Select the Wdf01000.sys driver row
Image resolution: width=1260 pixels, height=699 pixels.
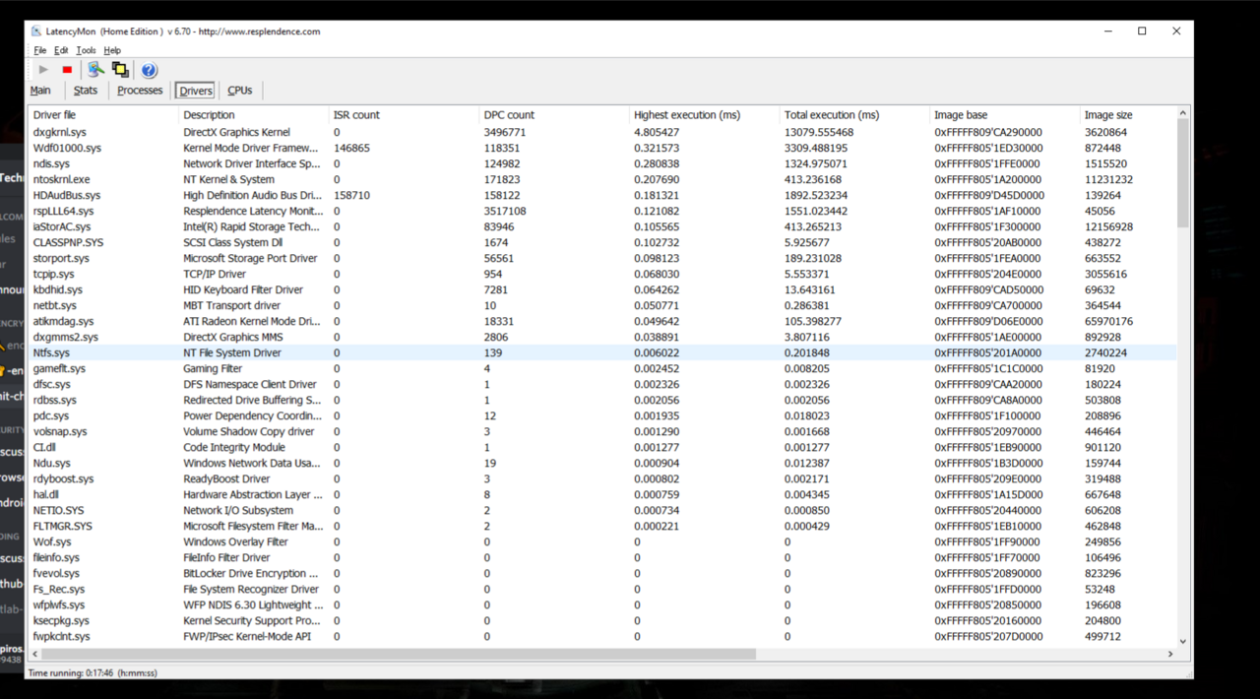tap(602, 148)
